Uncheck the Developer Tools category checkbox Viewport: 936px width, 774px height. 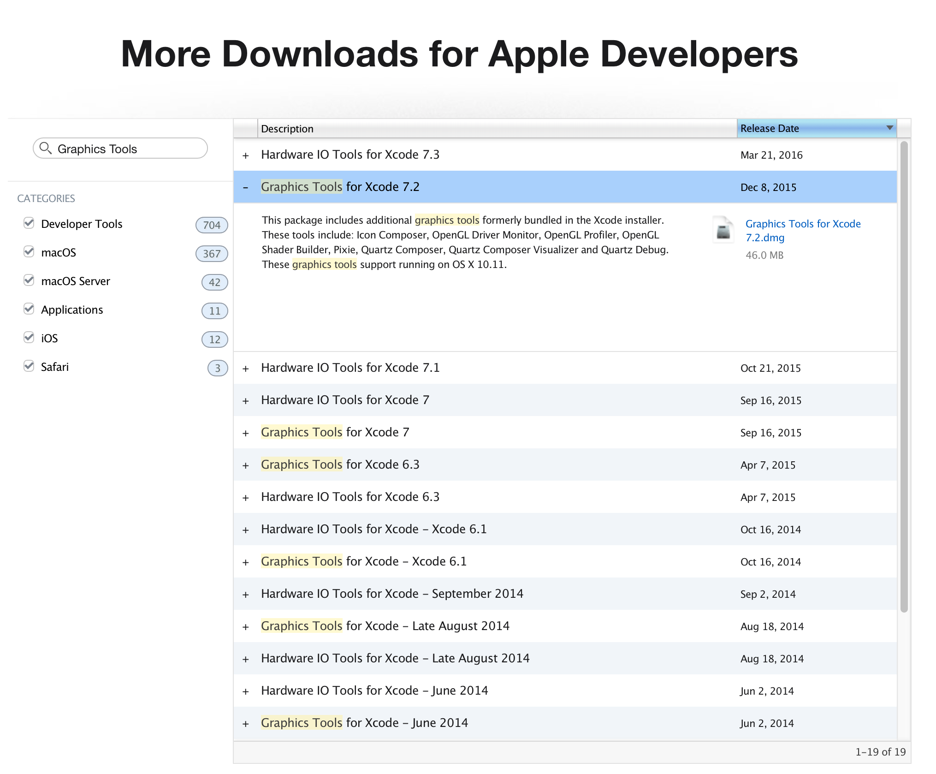[x=29, y=223]
